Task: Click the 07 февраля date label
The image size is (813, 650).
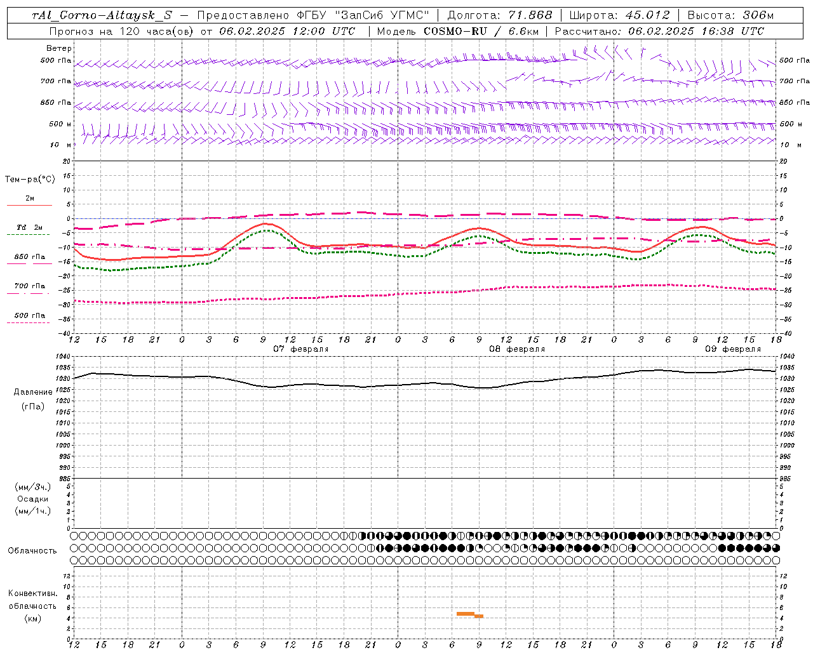Action: 301,349
